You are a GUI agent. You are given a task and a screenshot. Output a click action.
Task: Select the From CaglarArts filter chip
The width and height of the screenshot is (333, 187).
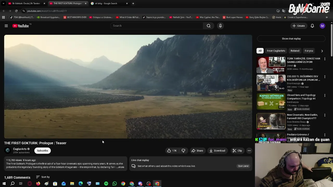(276, 51)
